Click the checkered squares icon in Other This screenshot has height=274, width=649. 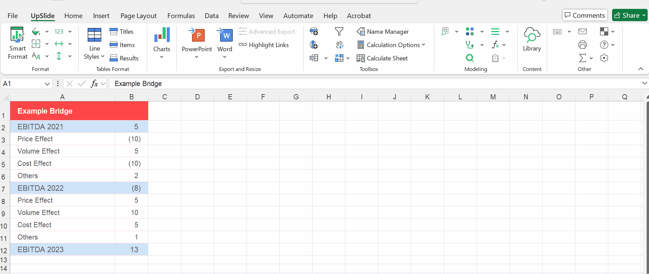click(604, 31)
